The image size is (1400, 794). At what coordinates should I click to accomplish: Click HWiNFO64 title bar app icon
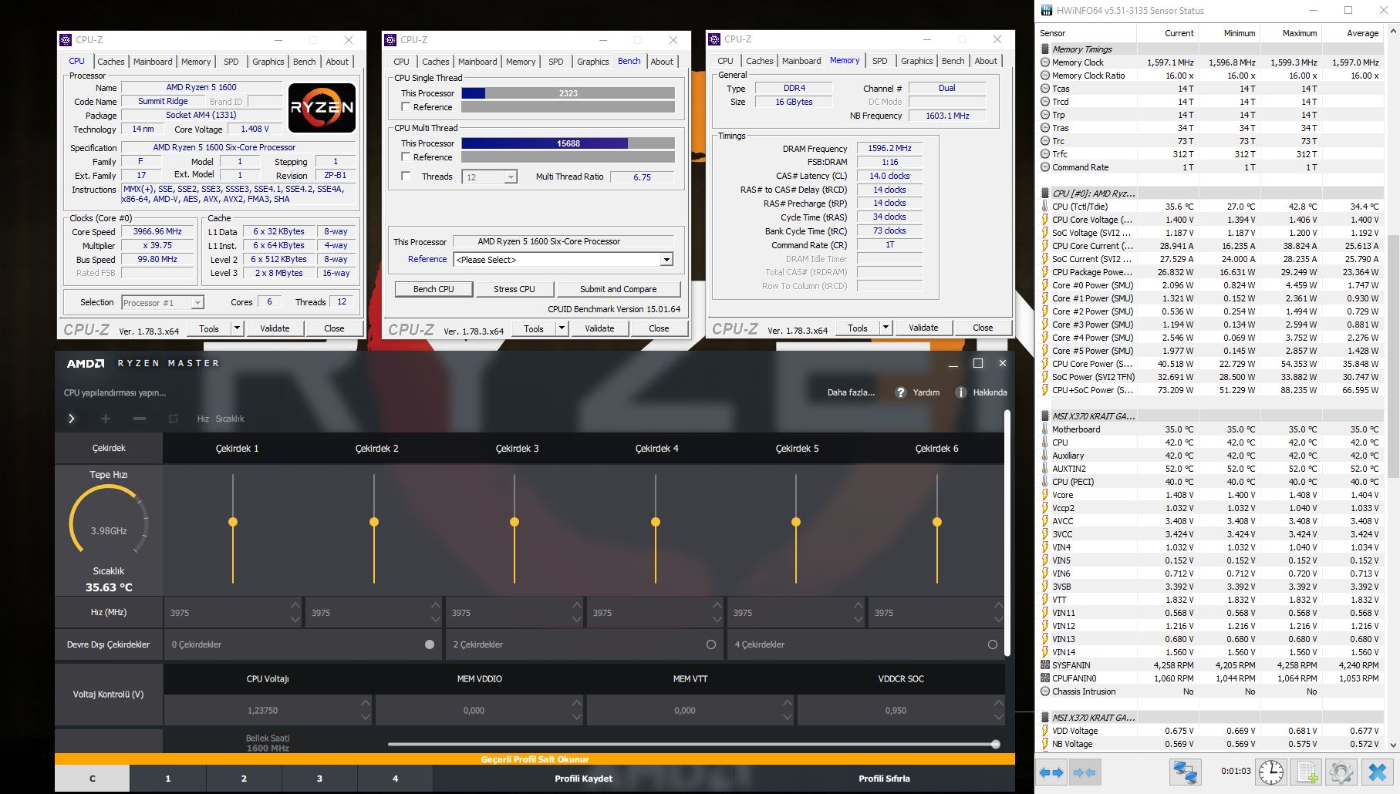pyautogui.click(x=1046, y=11)
